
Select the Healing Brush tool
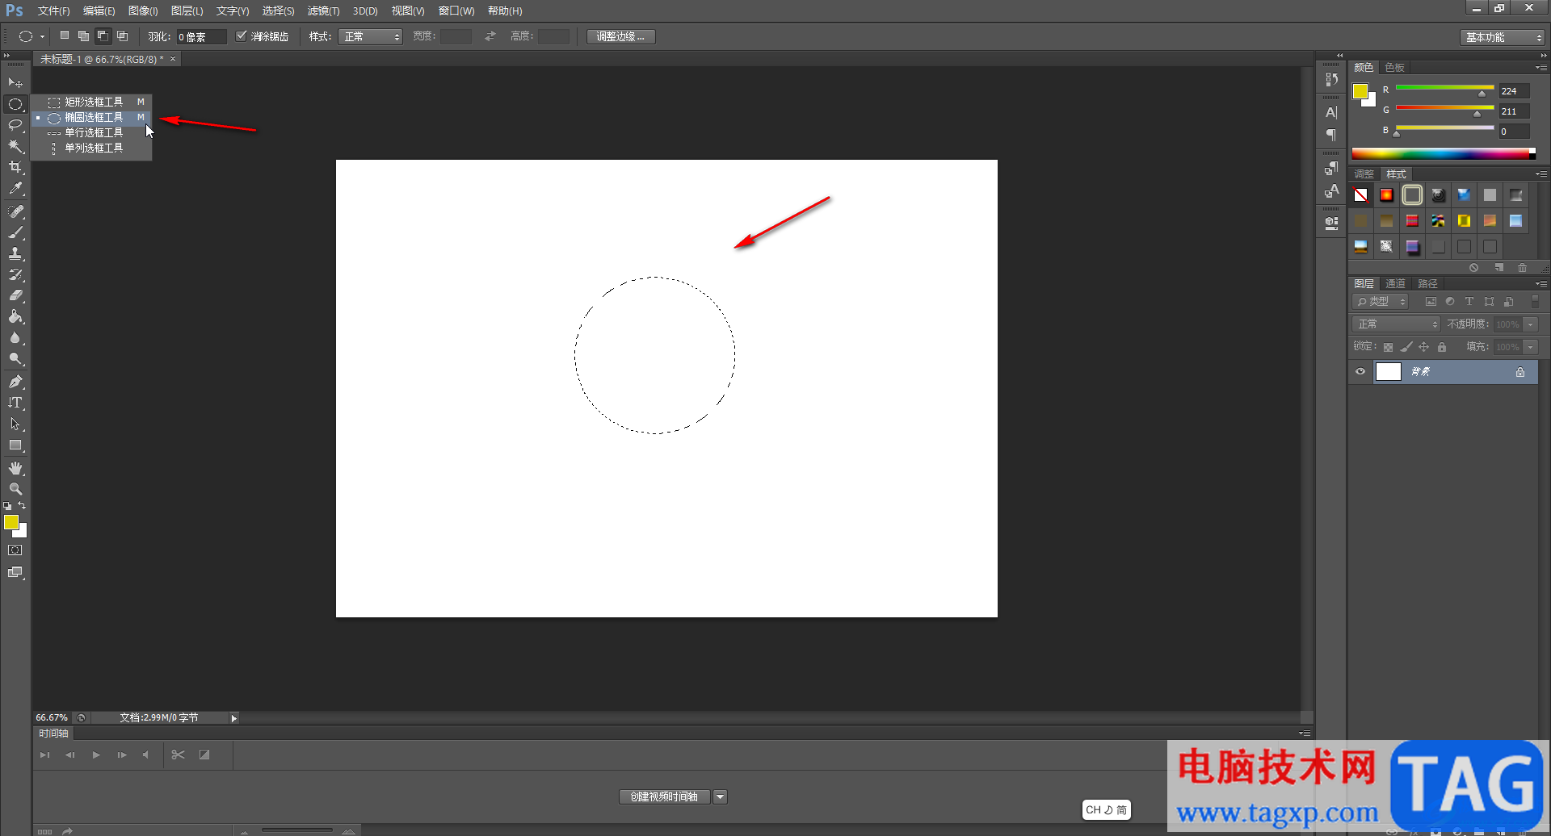[x=15, y=211]
